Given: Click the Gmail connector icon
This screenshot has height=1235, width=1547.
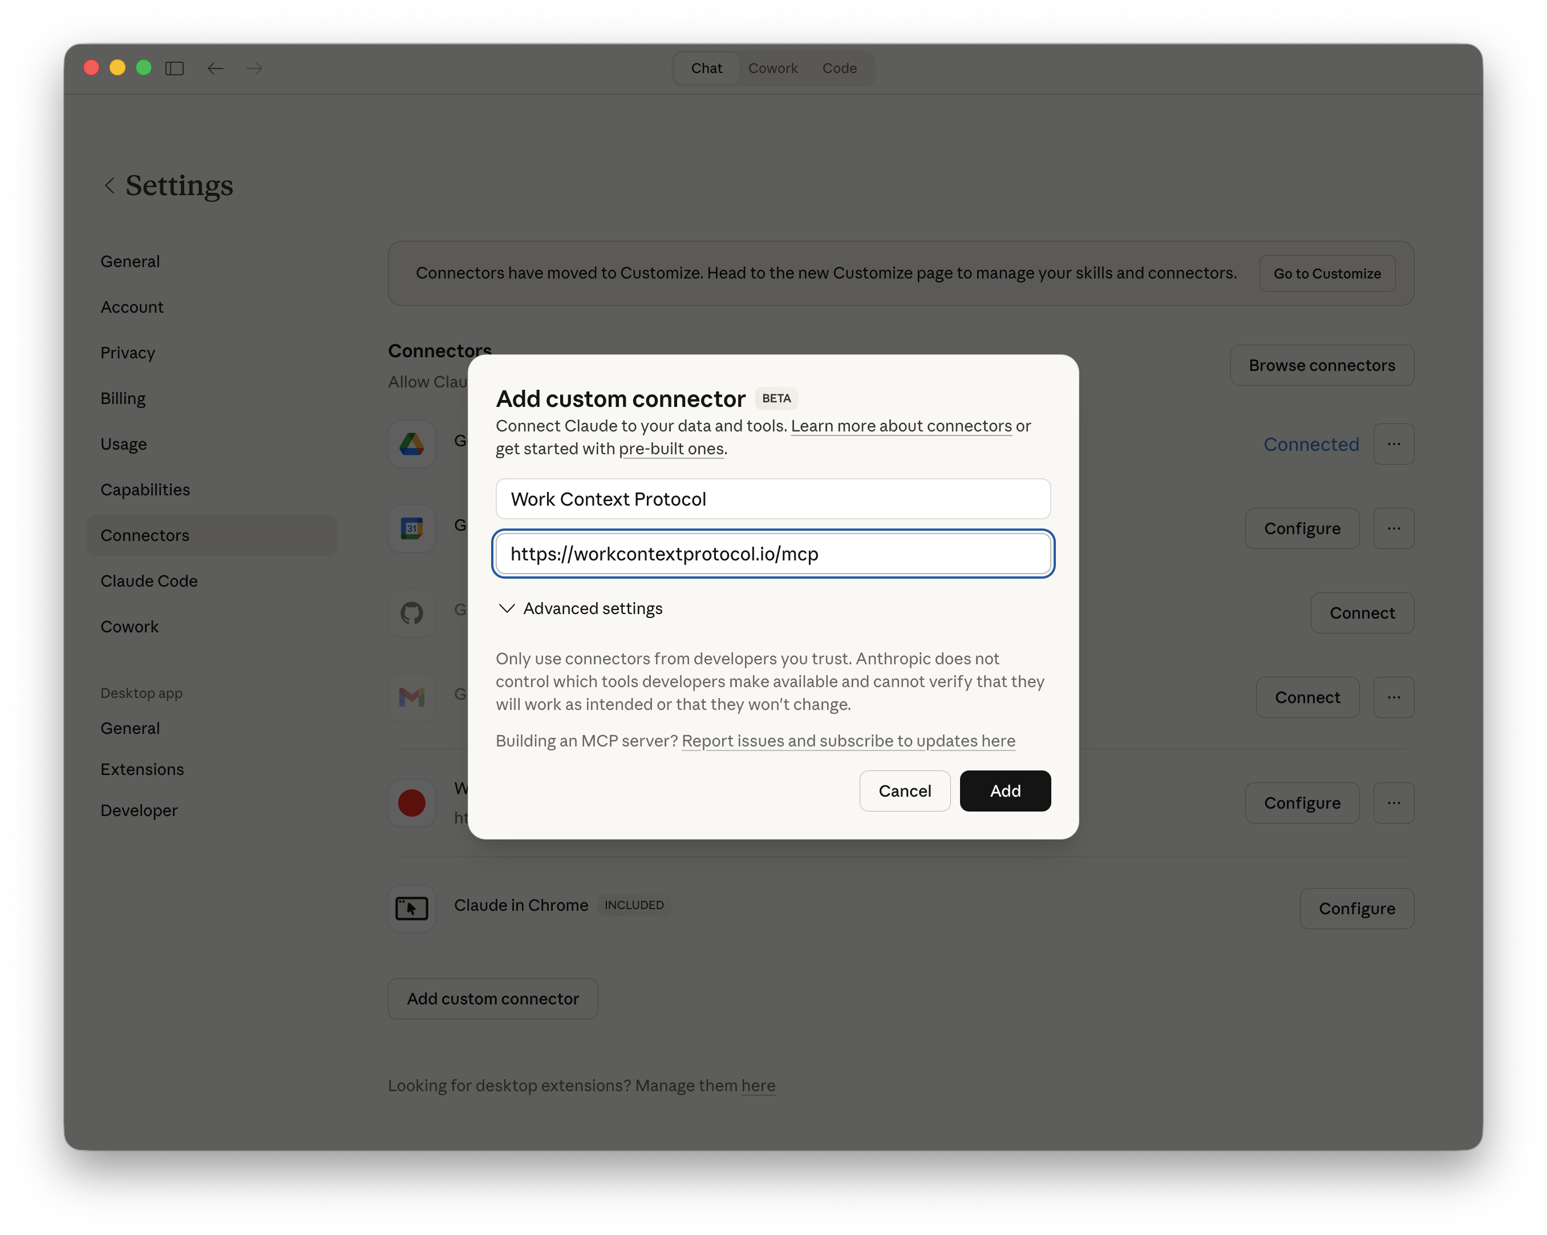Looking at the screenshot, I should [411, 696].
